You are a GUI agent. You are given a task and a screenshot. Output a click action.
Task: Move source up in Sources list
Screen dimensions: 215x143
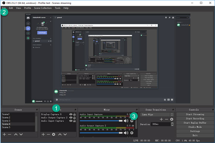(60, 135)
